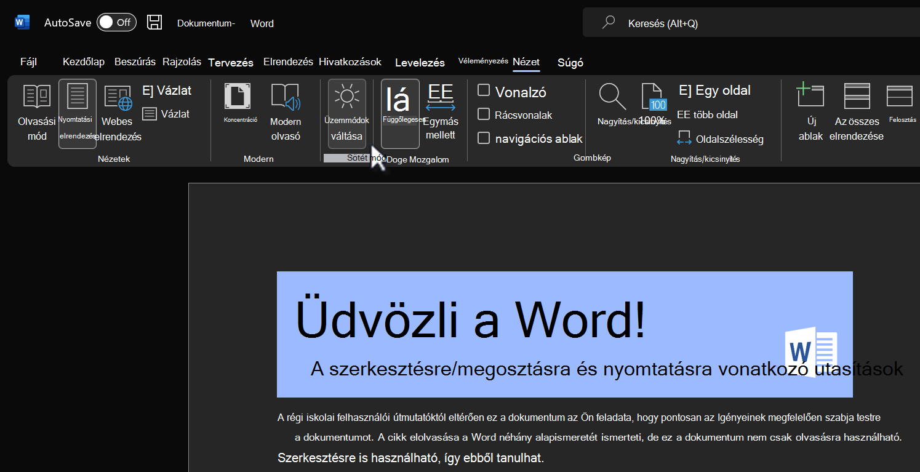Click the search magnifier icon in title bar
The image size is (920, 472).
609,23
